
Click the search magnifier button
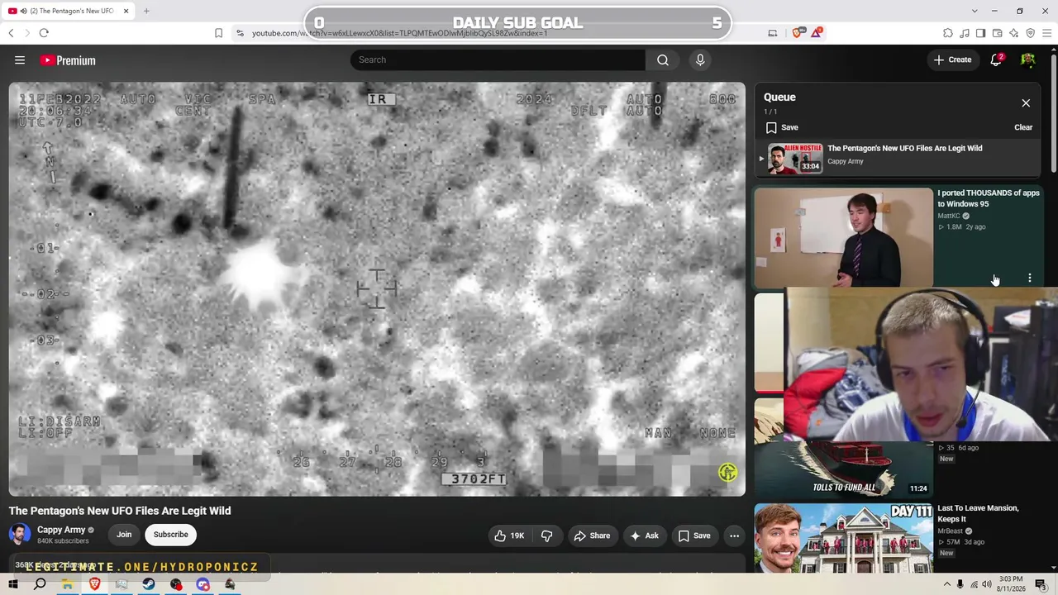pyautogui.click(x=663, y=59)
